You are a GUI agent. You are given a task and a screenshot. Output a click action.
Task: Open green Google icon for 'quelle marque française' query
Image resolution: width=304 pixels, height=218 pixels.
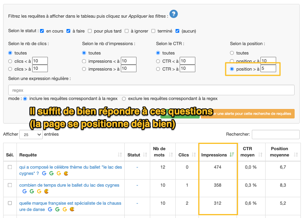coord(57,209)
